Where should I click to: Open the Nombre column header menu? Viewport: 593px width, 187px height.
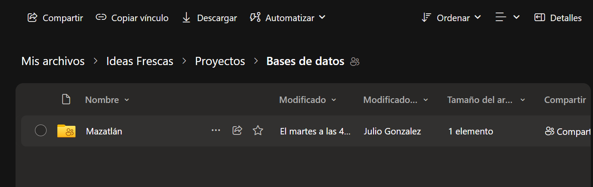point(107,100)
